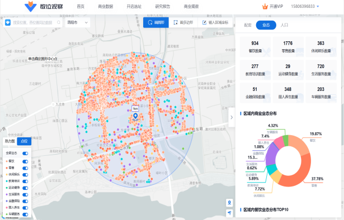Click the navigation arrow icon at map corner
Screen dimensions: 344x220
coord(229,213)
